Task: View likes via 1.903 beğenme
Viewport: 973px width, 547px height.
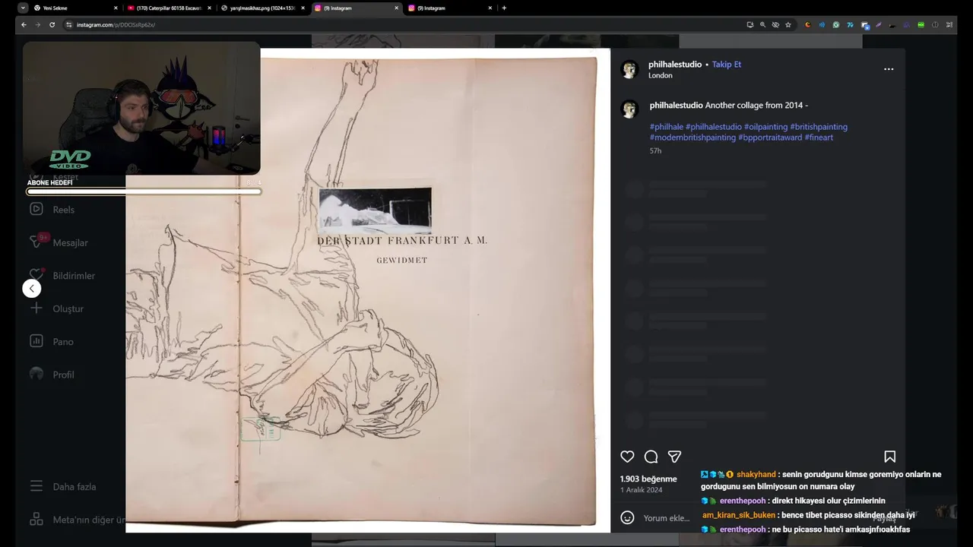Action: pyautogui.click(x=648, y=479)
